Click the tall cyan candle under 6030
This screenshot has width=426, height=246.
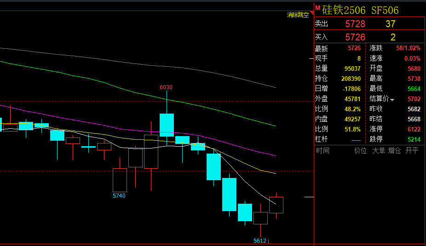click(167, 125)
